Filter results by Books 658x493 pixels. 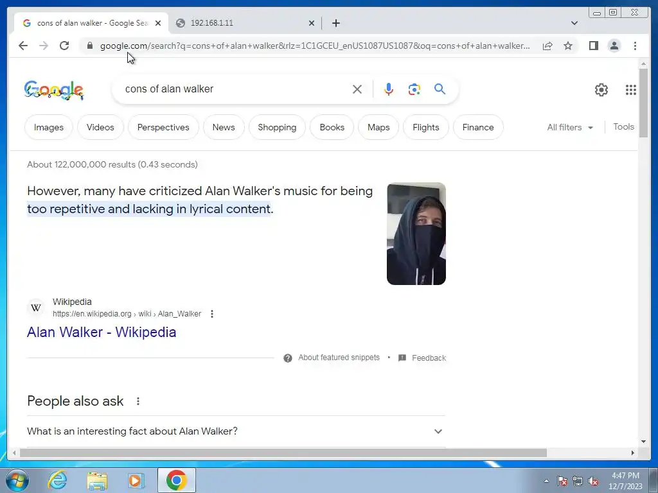pyautogui.click(x=332, y=127)
